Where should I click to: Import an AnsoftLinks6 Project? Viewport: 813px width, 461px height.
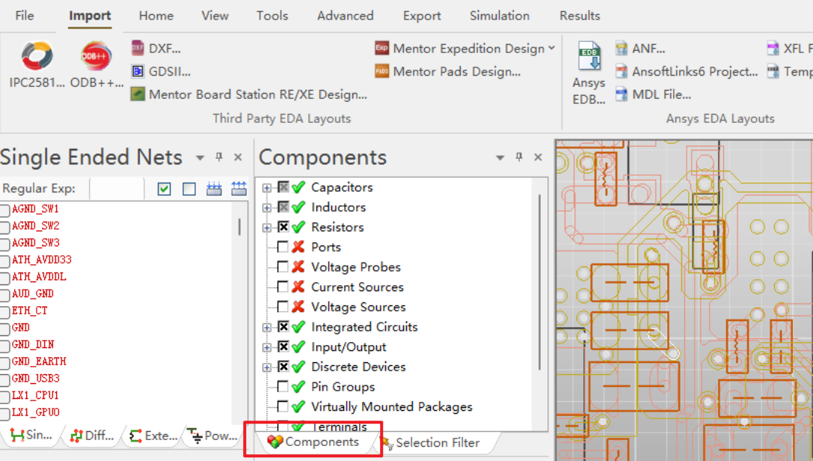coord(687,71)
